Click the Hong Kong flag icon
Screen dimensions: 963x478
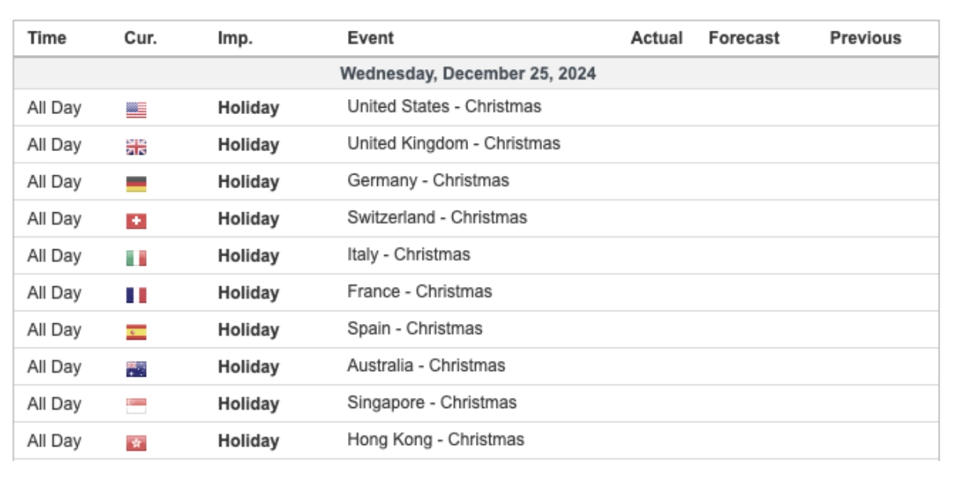[x=136, y=441]
